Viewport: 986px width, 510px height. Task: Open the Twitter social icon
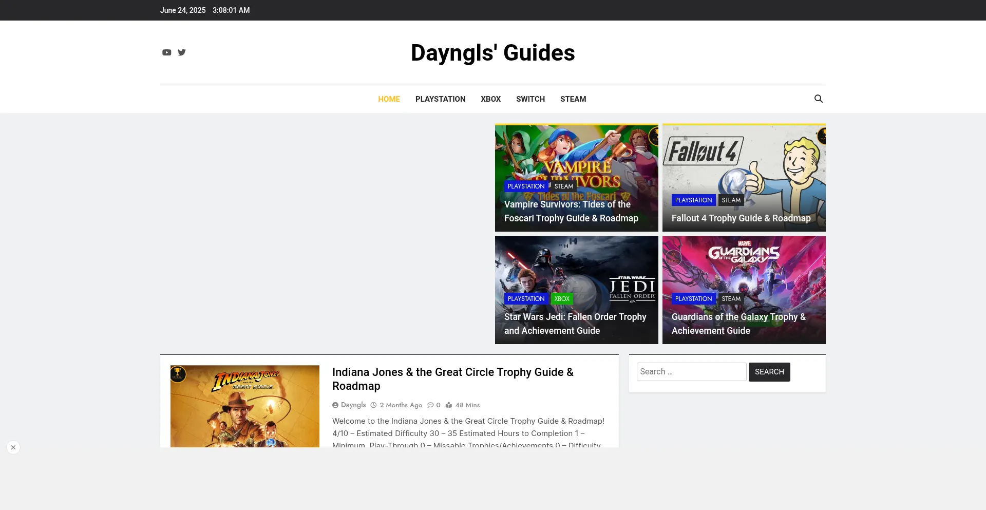[182, 52]
